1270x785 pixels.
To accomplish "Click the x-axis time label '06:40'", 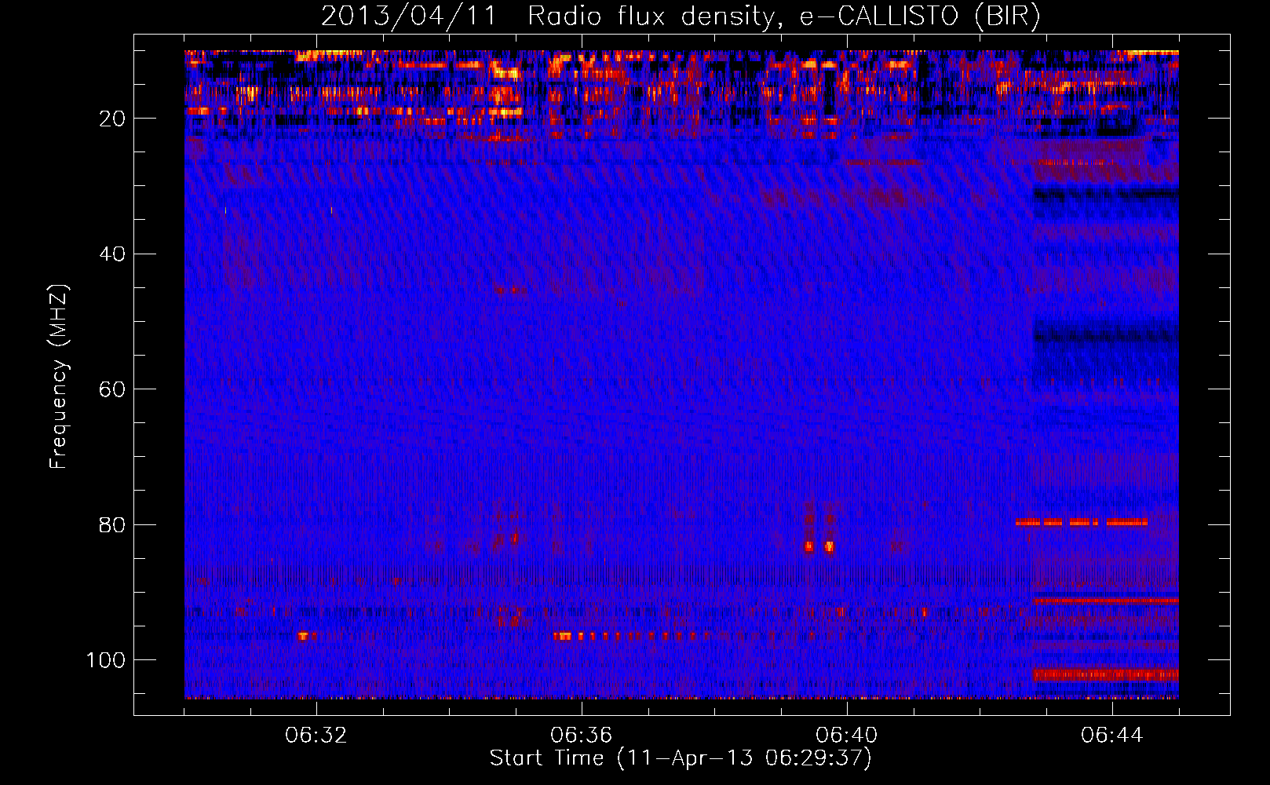I will (x=847, y=736).
